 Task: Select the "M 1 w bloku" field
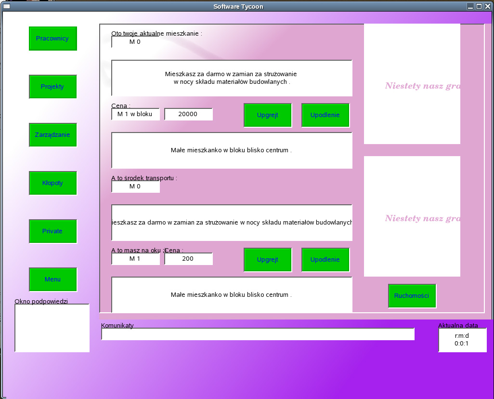pyautogui.click(x=135, y=114)
